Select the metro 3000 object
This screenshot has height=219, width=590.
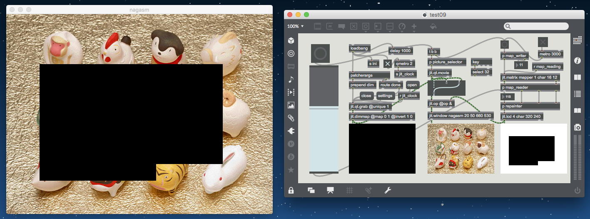(x=550, y=54)
